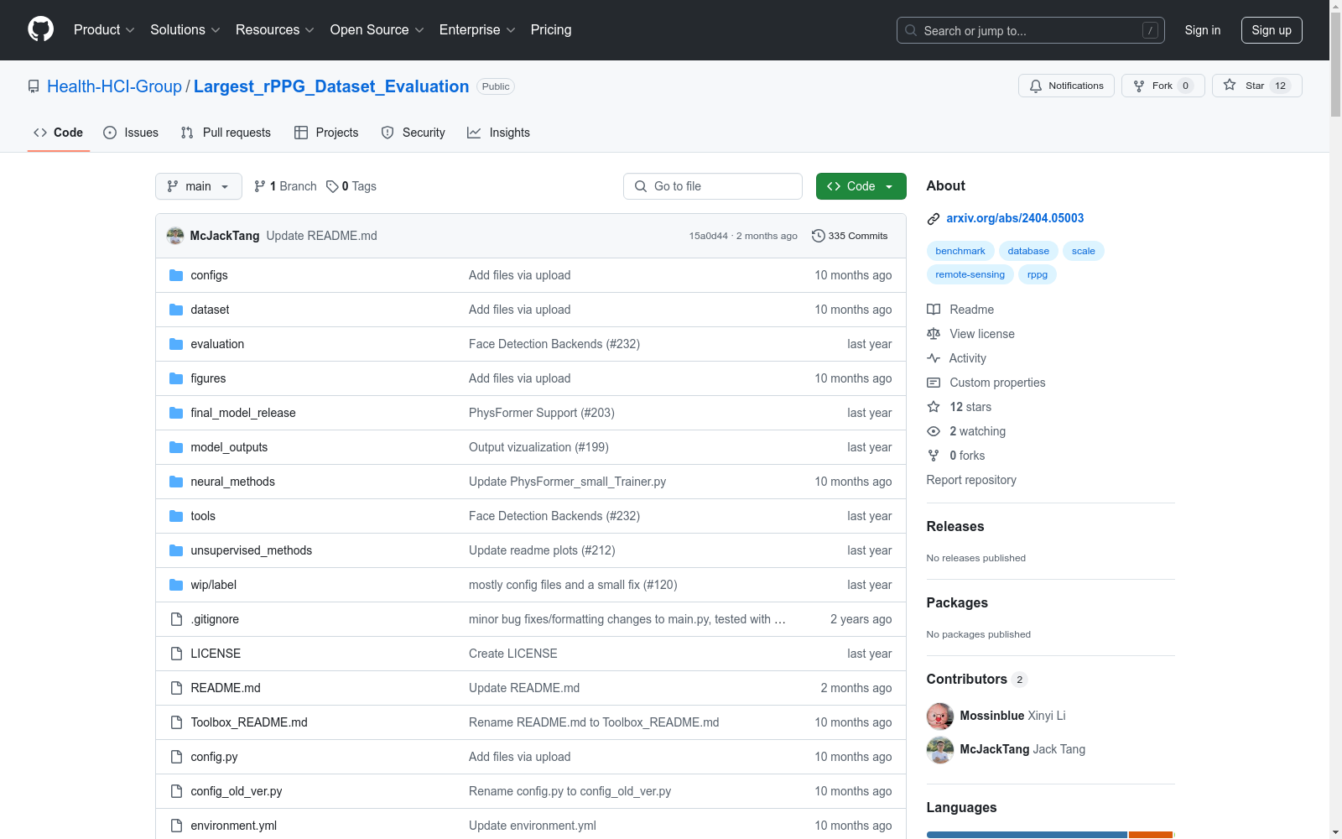The width and height of the screenshot is (1342, 839).
Task: Click the pulse icon next to Activity
Action: [x=934, y=358]
